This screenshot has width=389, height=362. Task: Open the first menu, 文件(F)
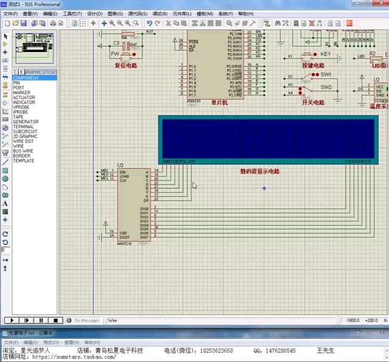point(10,13)
